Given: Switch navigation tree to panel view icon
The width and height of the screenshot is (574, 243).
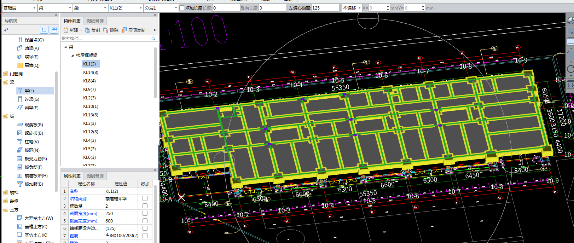Looking at the screenshot, I should [x=54, y=30].
